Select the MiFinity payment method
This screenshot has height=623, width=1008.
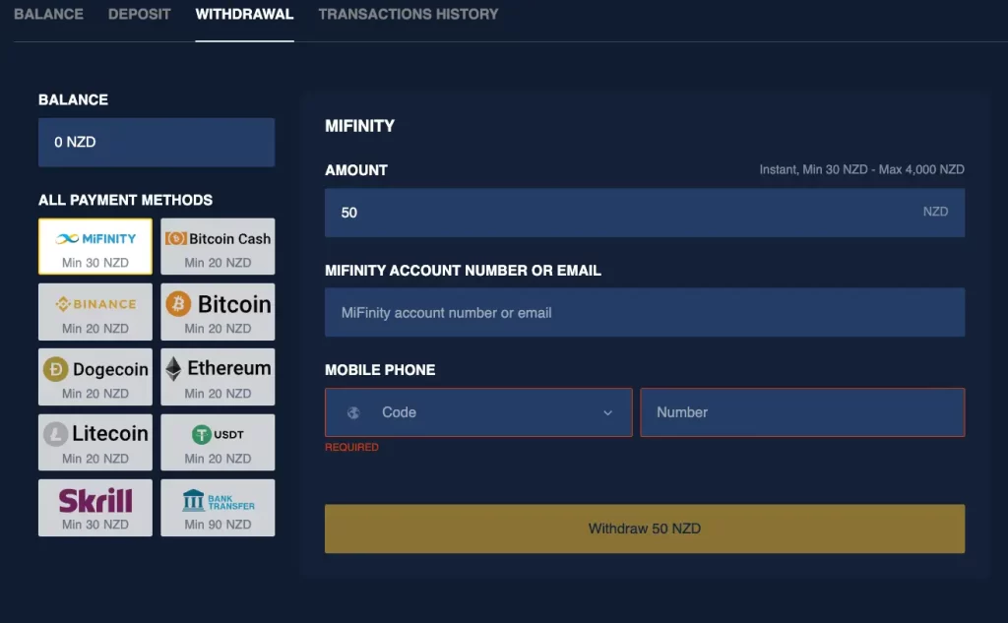pos(95,246)
